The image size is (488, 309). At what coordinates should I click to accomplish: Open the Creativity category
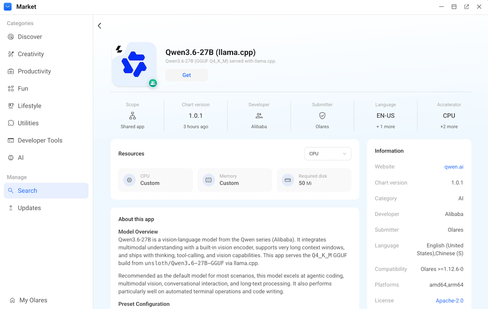tap(46, 54)
